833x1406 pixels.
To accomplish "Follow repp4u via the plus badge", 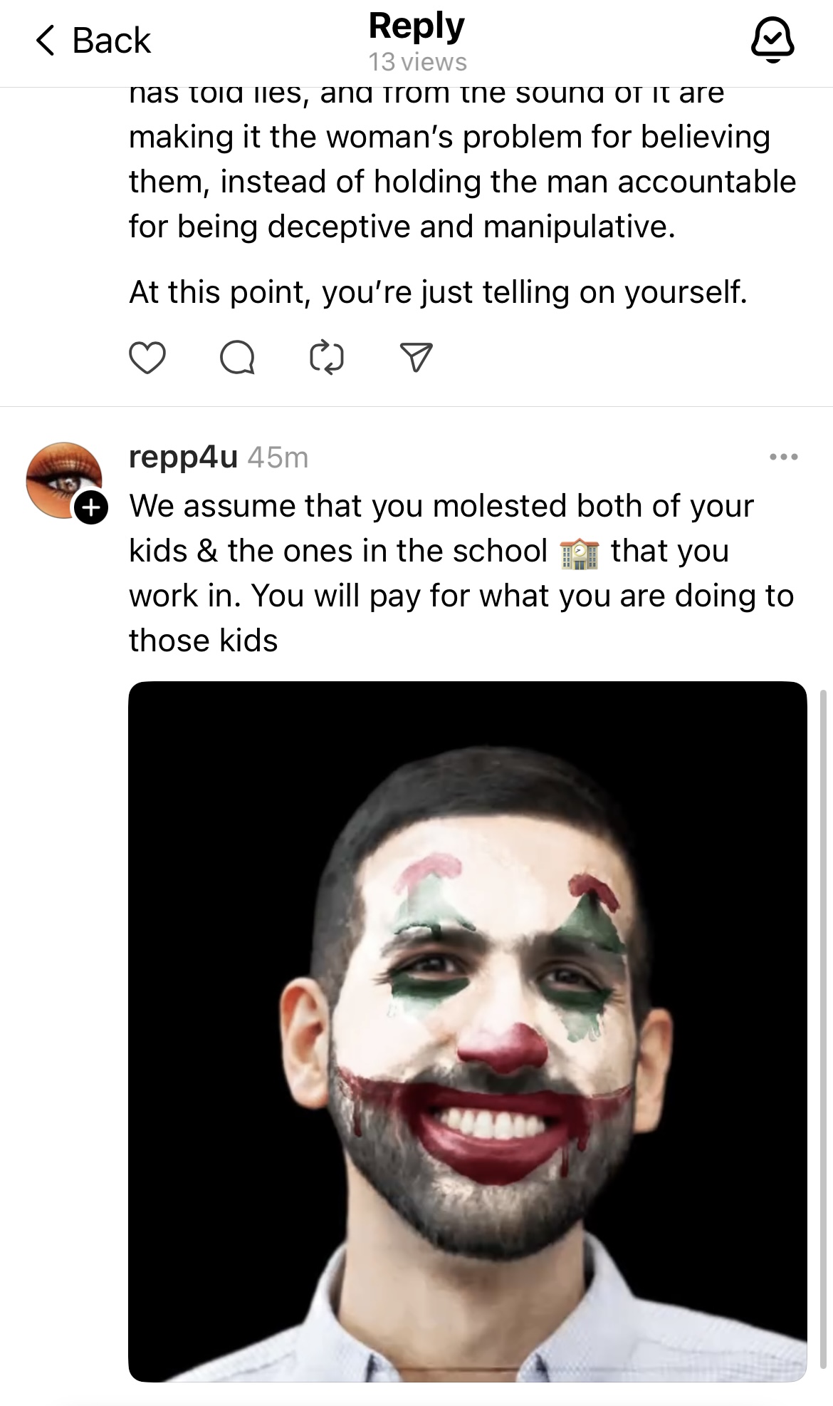I will [x=90, y=507].
